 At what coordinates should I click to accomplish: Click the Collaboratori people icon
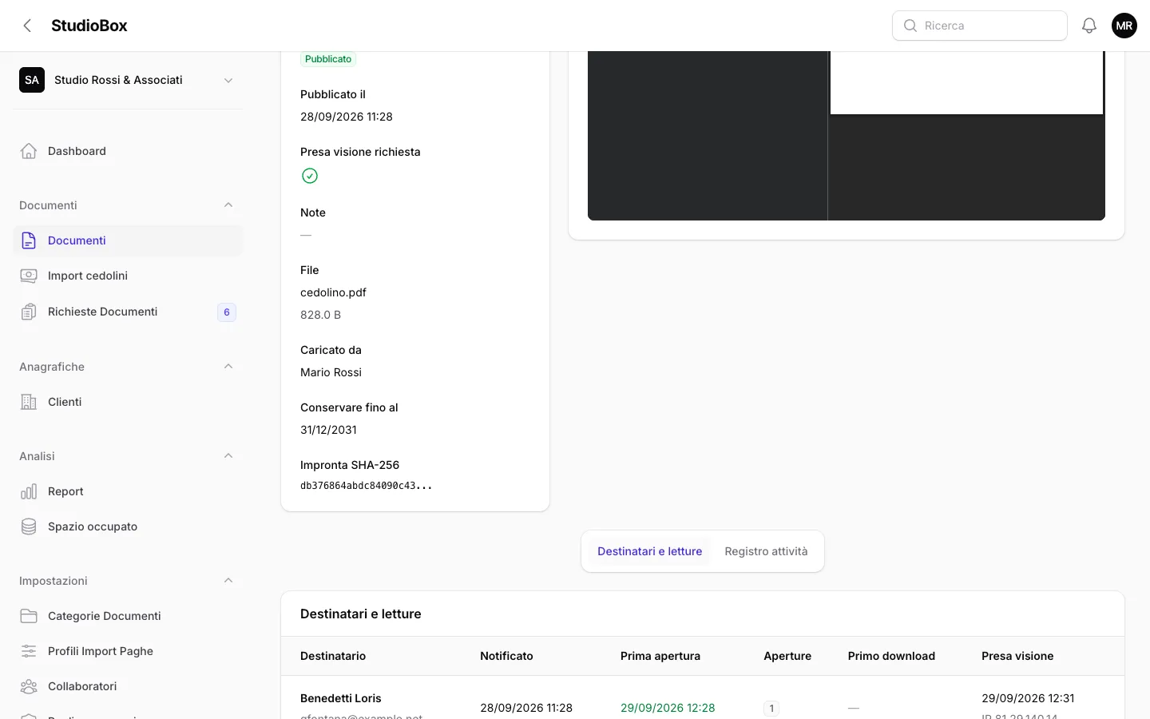point(29,686)
